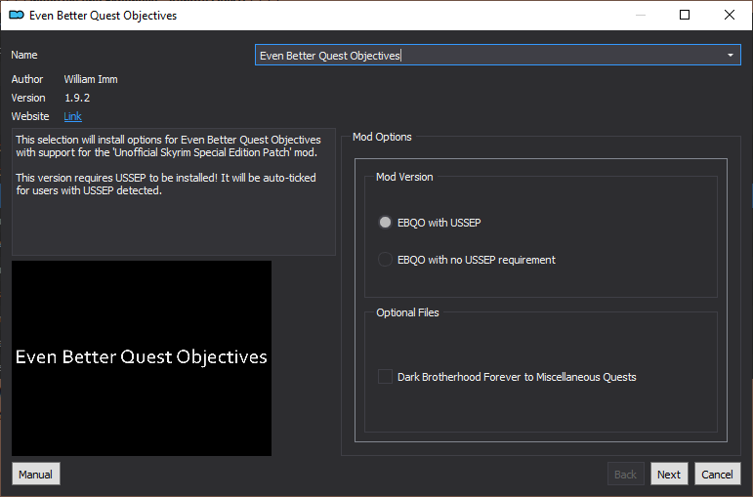Click the installer window title icon

(17, 16)
